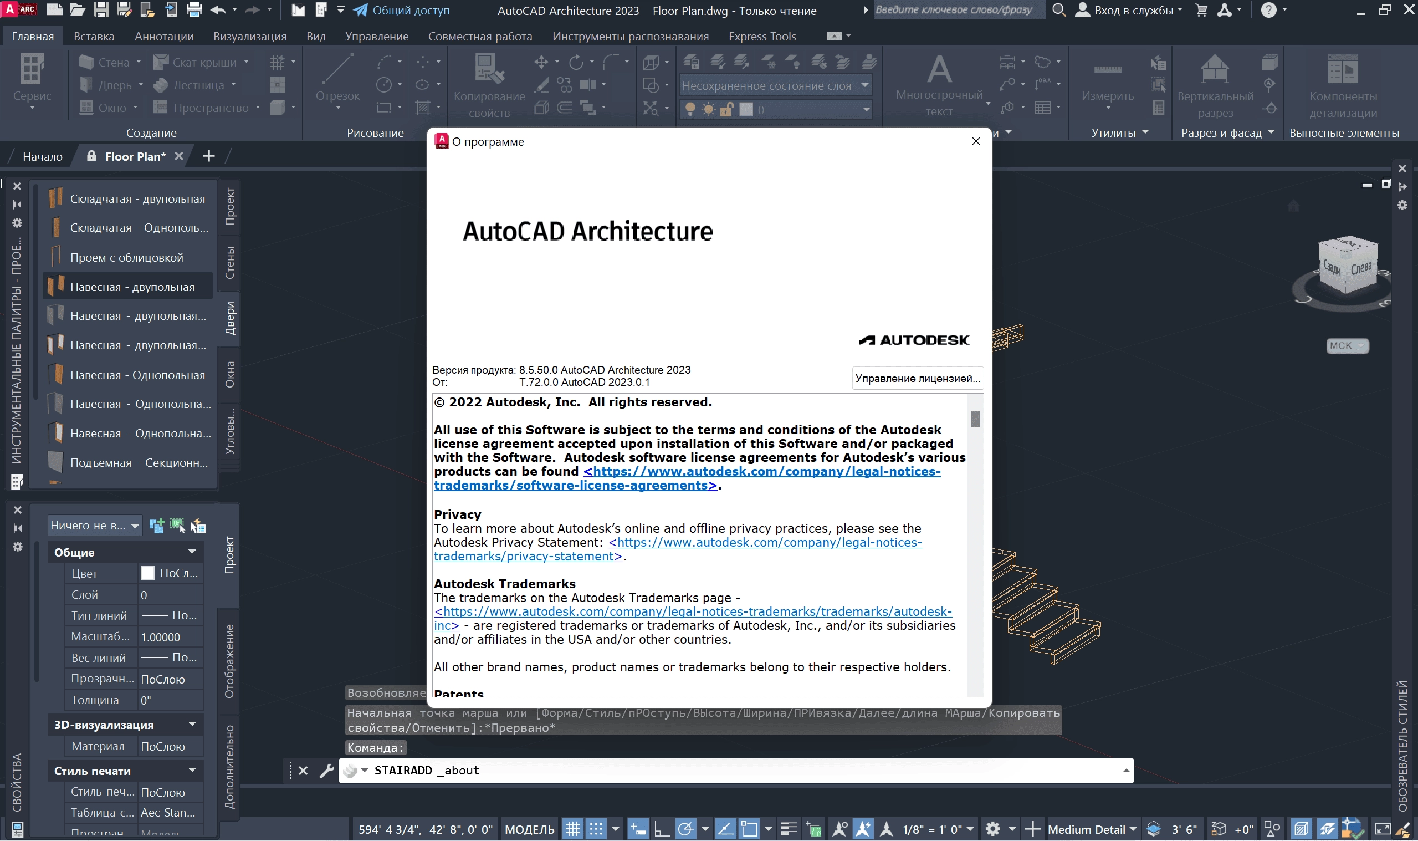Toggle polar tracking in the status bar
The height and width of the screenshot is (841, 1418).
click(x=685, y=829)
